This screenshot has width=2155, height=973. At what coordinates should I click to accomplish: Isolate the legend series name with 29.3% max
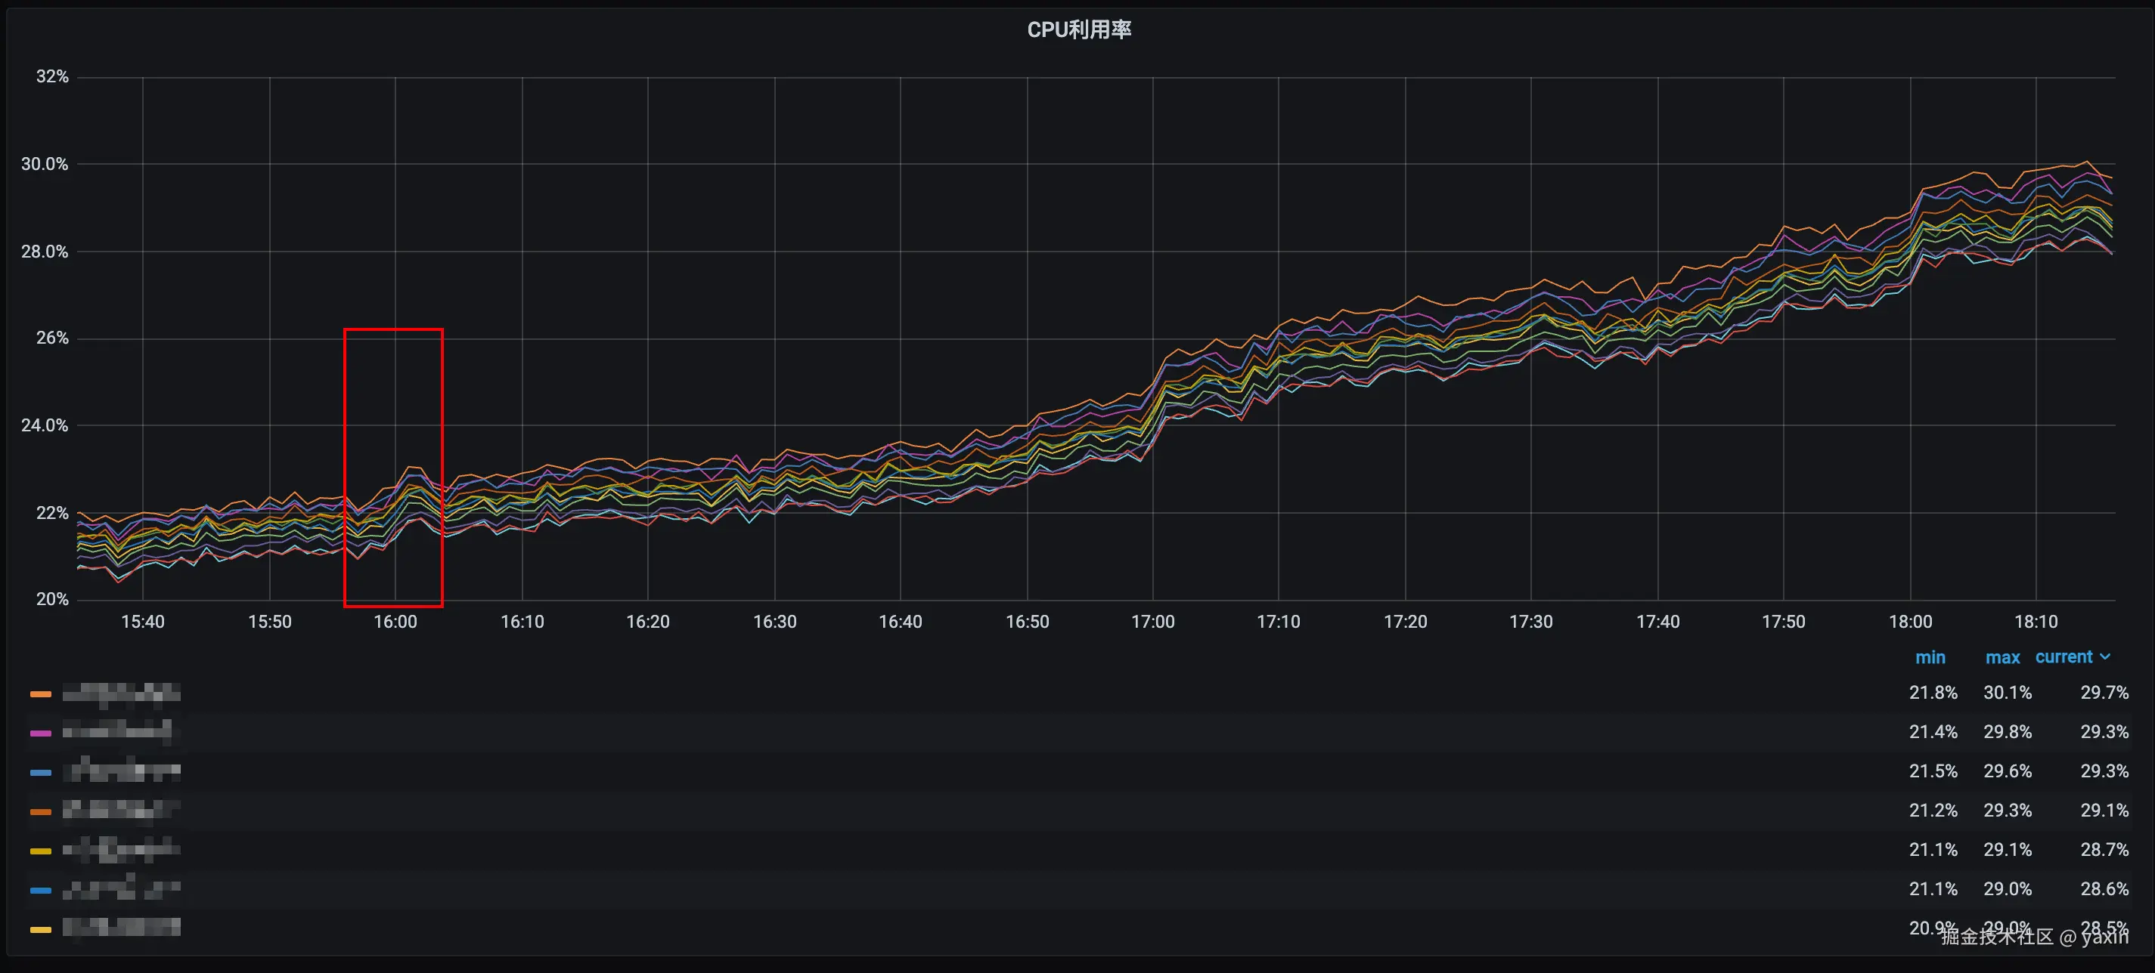coord(121,809)
